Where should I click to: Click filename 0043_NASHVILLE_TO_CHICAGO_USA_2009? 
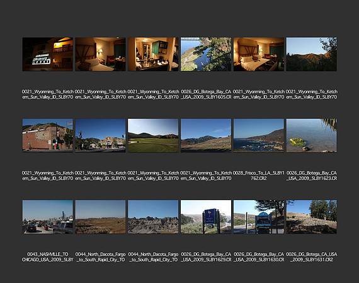click(48, 257)
